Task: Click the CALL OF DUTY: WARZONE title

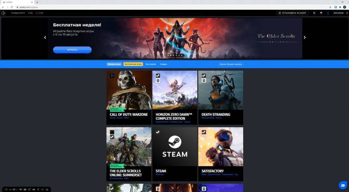Action: 129,115
